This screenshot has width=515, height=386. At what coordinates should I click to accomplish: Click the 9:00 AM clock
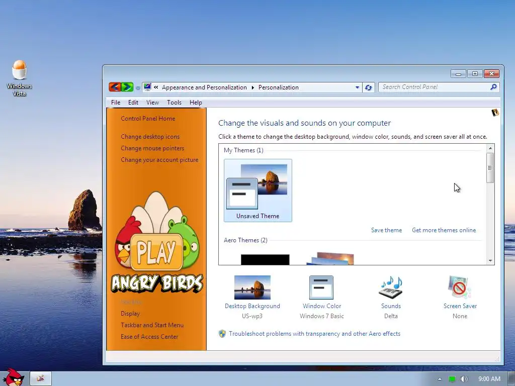489,379
